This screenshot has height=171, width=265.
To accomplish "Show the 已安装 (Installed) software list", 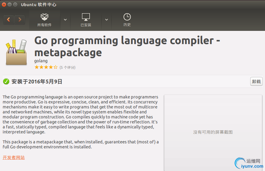I will click(86, 20).
